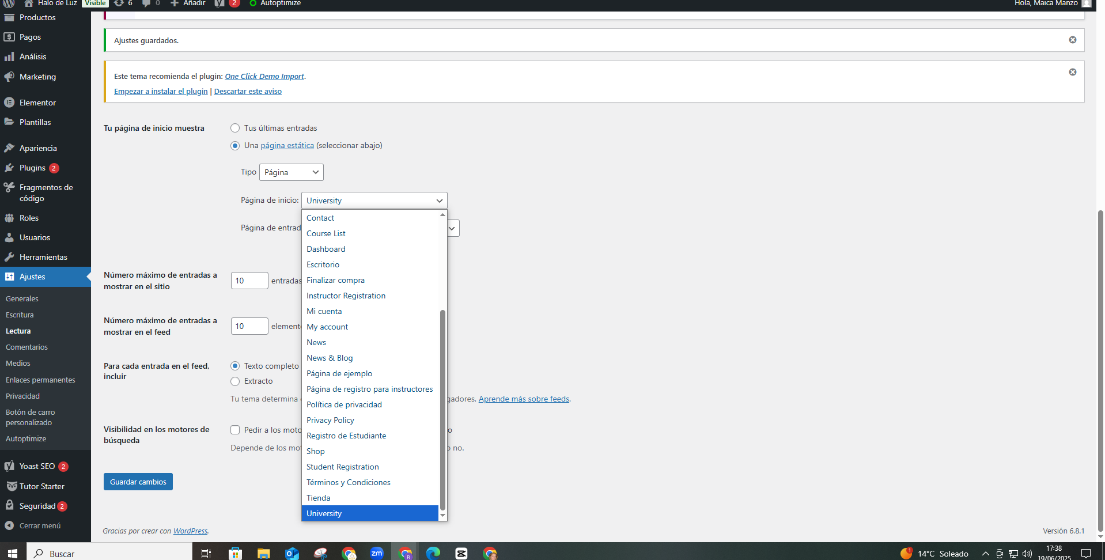Open the Comentarios settings submenu
The height and width of the screenshot is (560, 1105).
click(x=27, y=347)
